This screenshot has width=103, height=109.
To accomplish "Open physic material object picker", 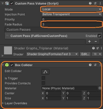I will [100, 88].
